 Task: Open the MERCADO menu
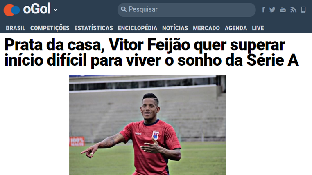(206, 28)
